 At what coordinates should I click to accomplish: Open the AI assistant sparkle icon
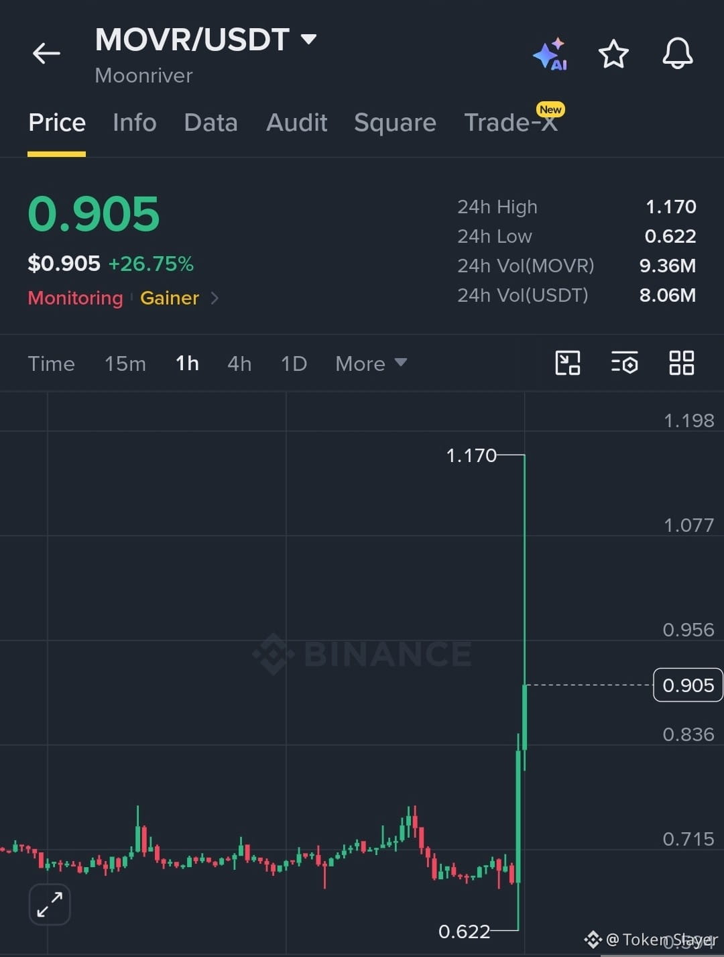pos(550,54)
